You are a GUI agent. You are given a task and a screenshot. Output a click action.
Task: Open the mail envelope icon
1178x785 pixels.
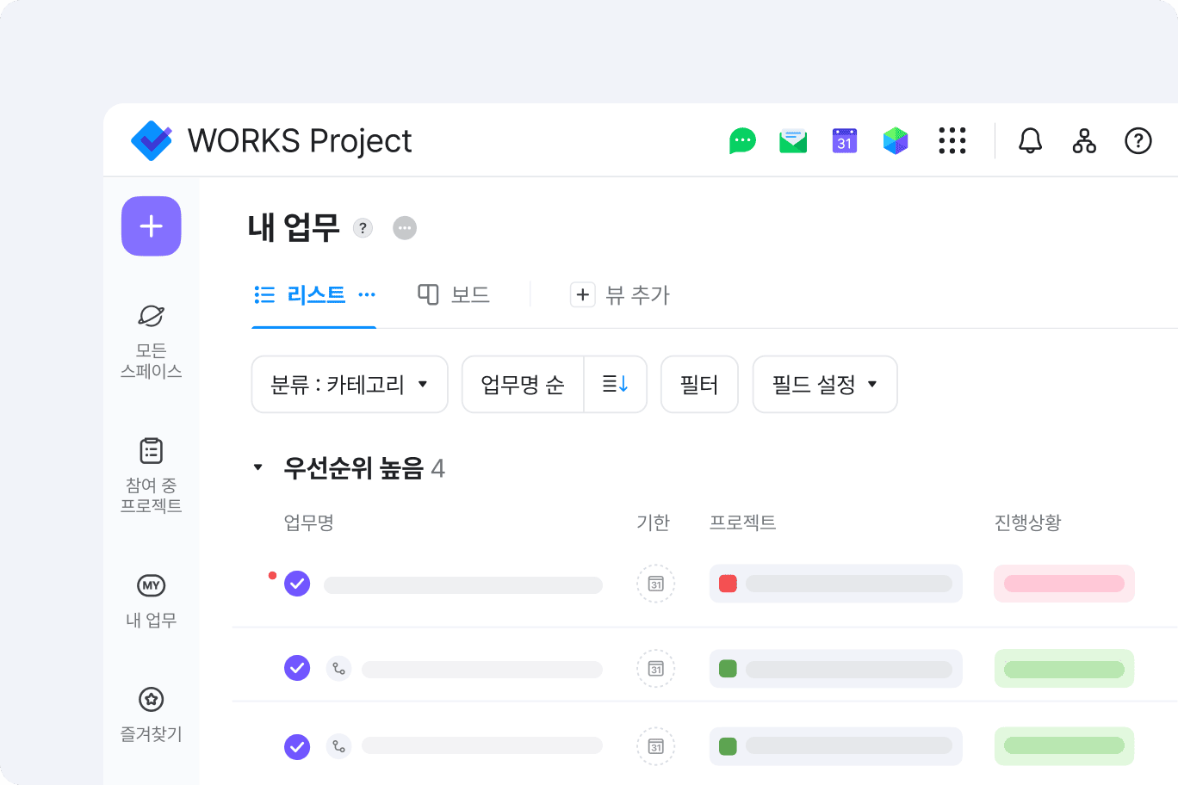coord(793,141)
